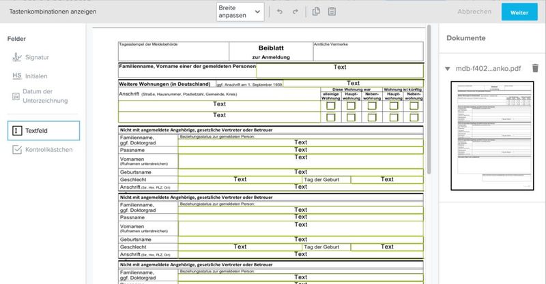This screenshot has height=284, width=546.
Task: Check first-row Hauptwohnung checkbox under Wohnung war
Action: (351, 106)
